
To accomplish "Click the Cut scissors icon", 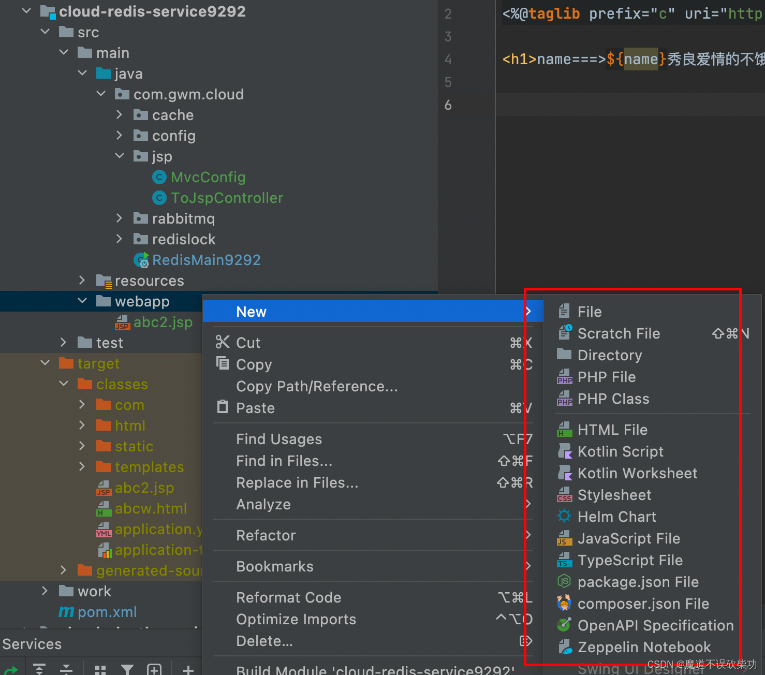I will pos(223,342).
